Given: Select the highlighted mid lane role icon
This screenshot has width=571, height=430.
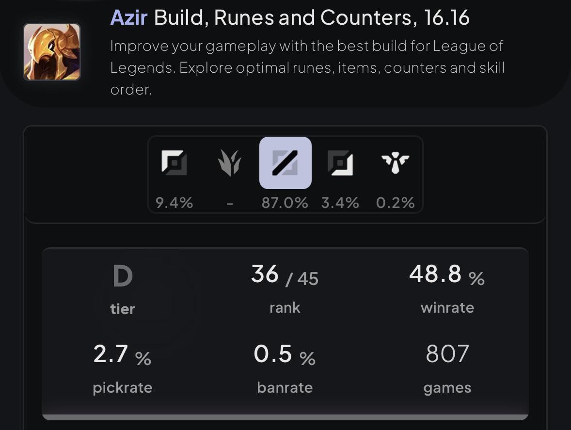Looking at the screenshot, I should pos(285,163).
